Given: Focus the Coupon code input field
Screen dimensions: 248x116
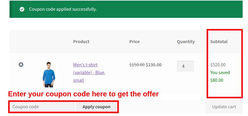Looking at the screenshot, I should coord(42,107).
